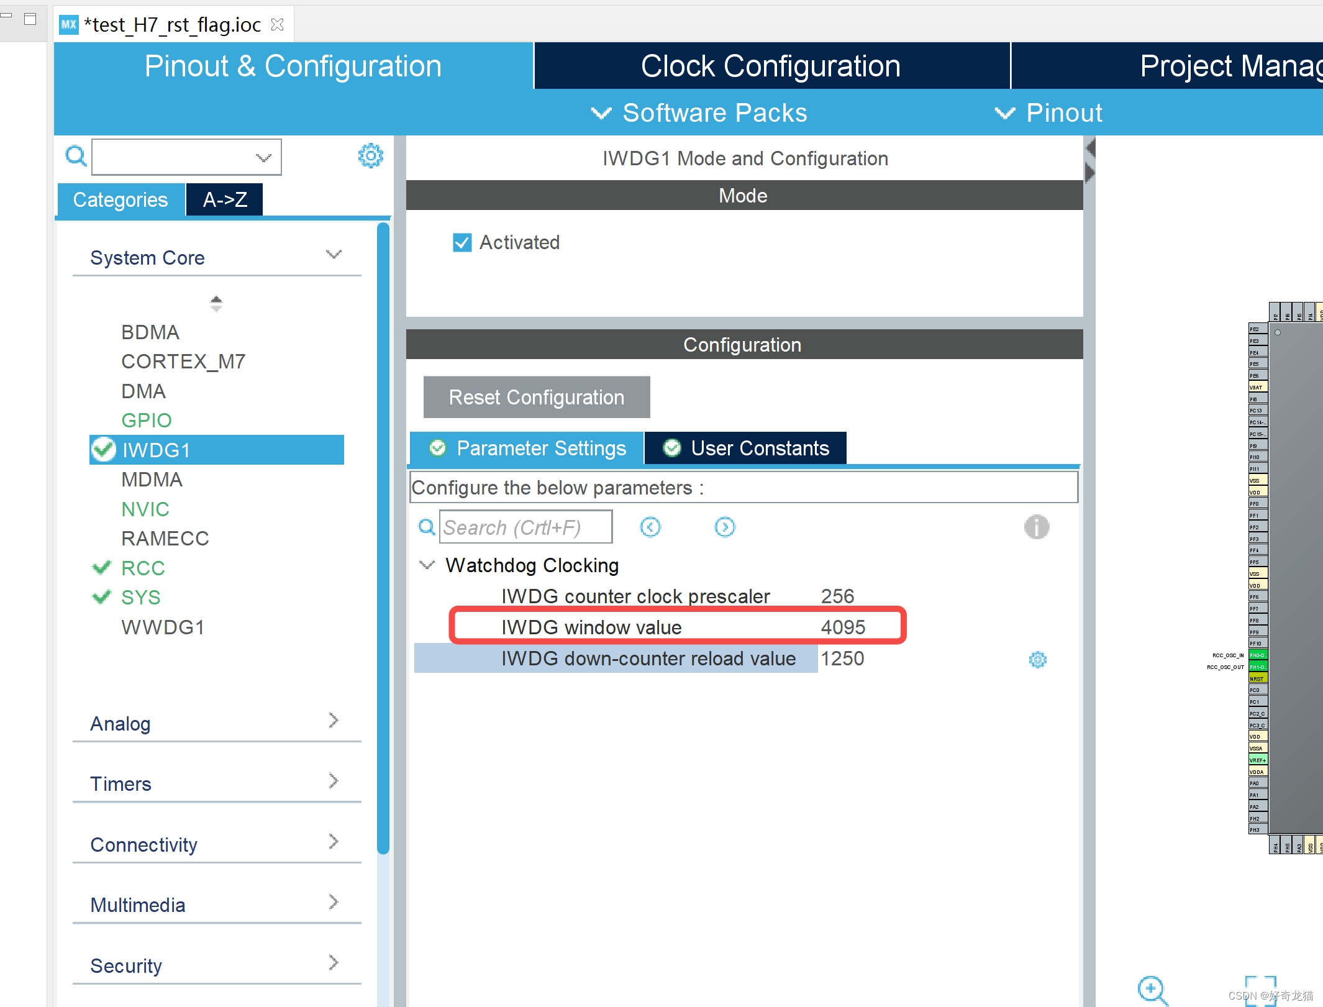Select WWDG1 in the System Core list
This screenshot has width=1323, height=1007.
(163, 627)
